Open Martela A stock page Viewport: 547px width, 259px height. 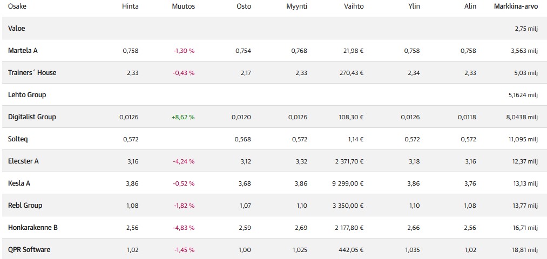(23, 51)
